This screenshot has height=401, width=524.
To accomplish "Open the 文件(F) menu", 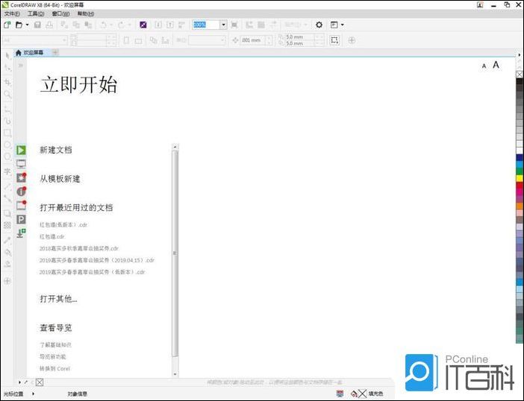I will coord(12,13).
